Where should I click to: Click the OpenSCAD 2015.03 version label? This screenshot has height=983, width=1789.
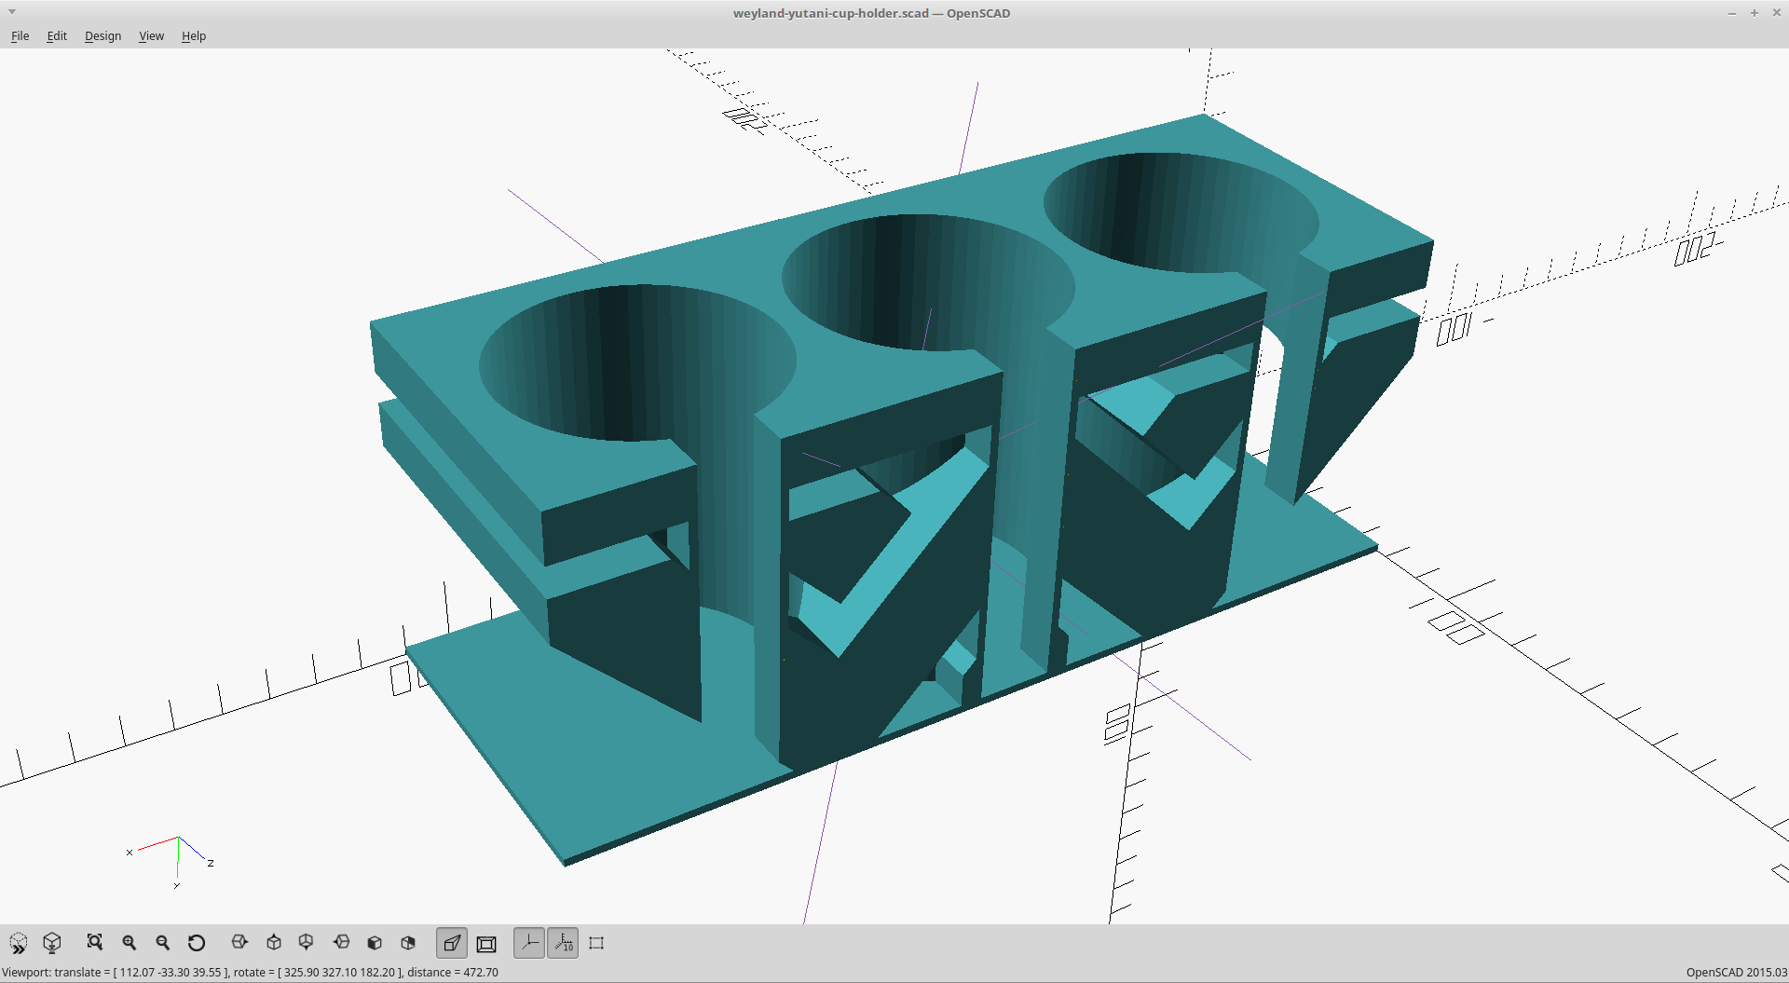pyautogui.click(x=1736, y=972)
